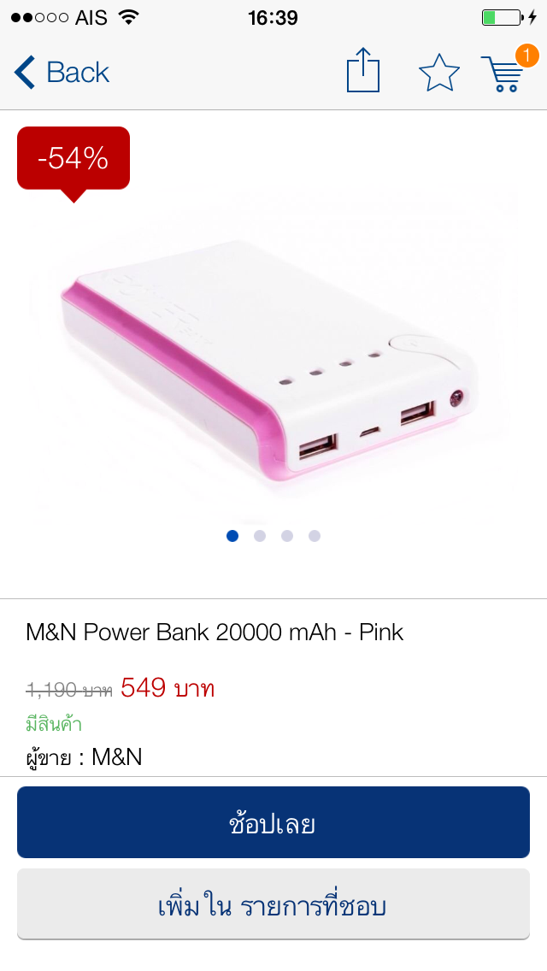The height and width of the screenshot is (971, 547).
Task: Tap the Wi-Fi status icon
Action: coord(129,17)
